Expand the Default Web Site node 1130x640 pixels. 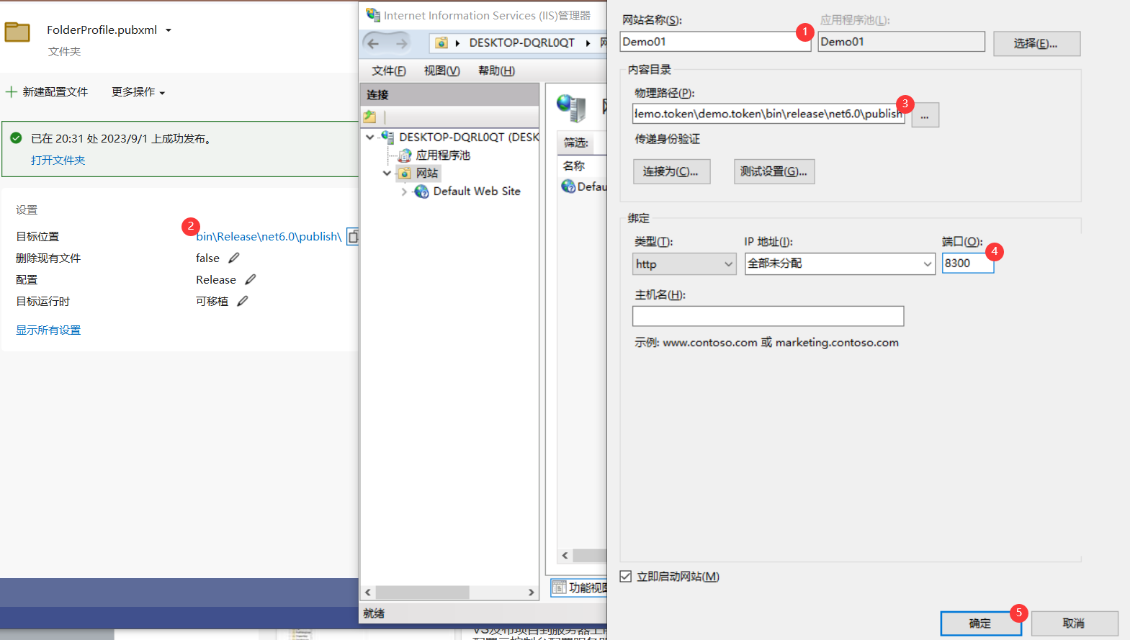coord(404,191)
